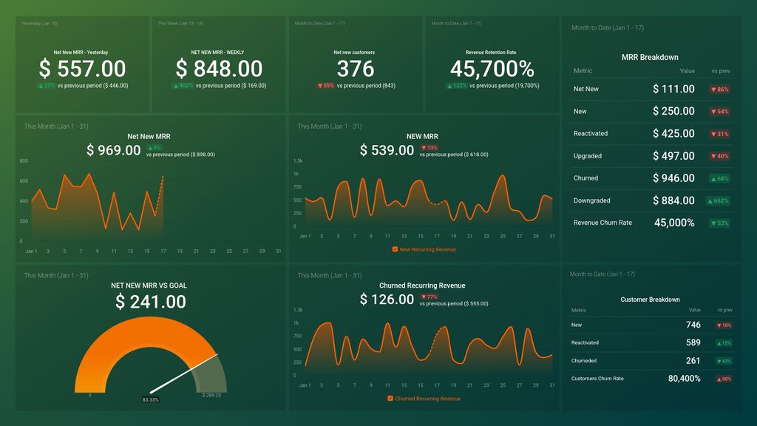Click the Metric column header in MRR Breakdown

(583, 70)
